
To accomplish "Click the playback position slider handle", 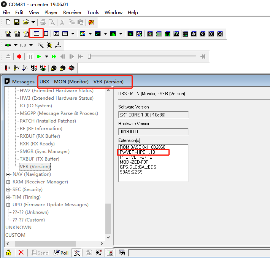I will (x=89, y=57).
